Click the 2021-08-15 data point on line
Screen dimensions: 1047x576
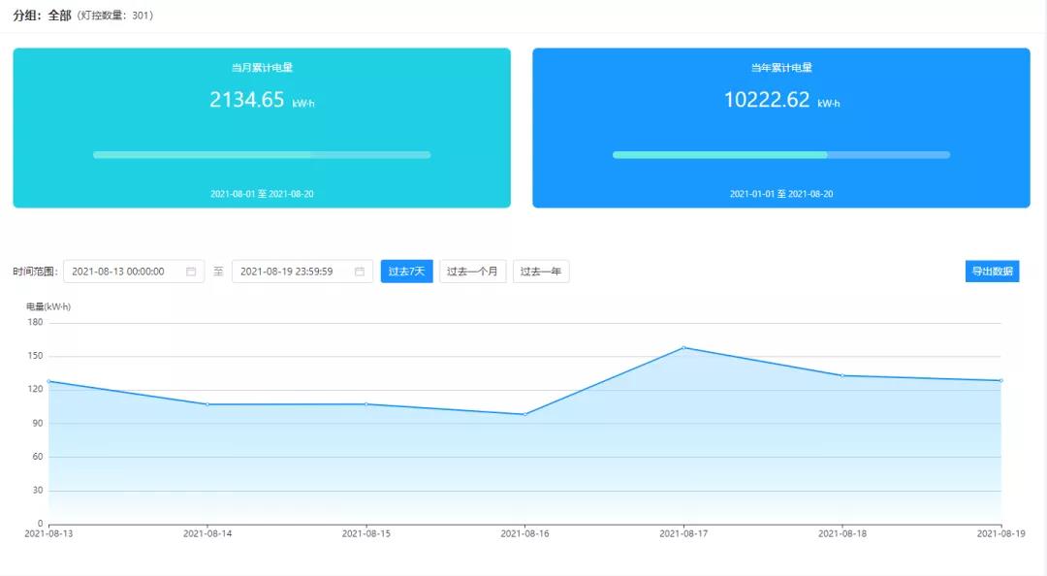click(x=366, y=403)
